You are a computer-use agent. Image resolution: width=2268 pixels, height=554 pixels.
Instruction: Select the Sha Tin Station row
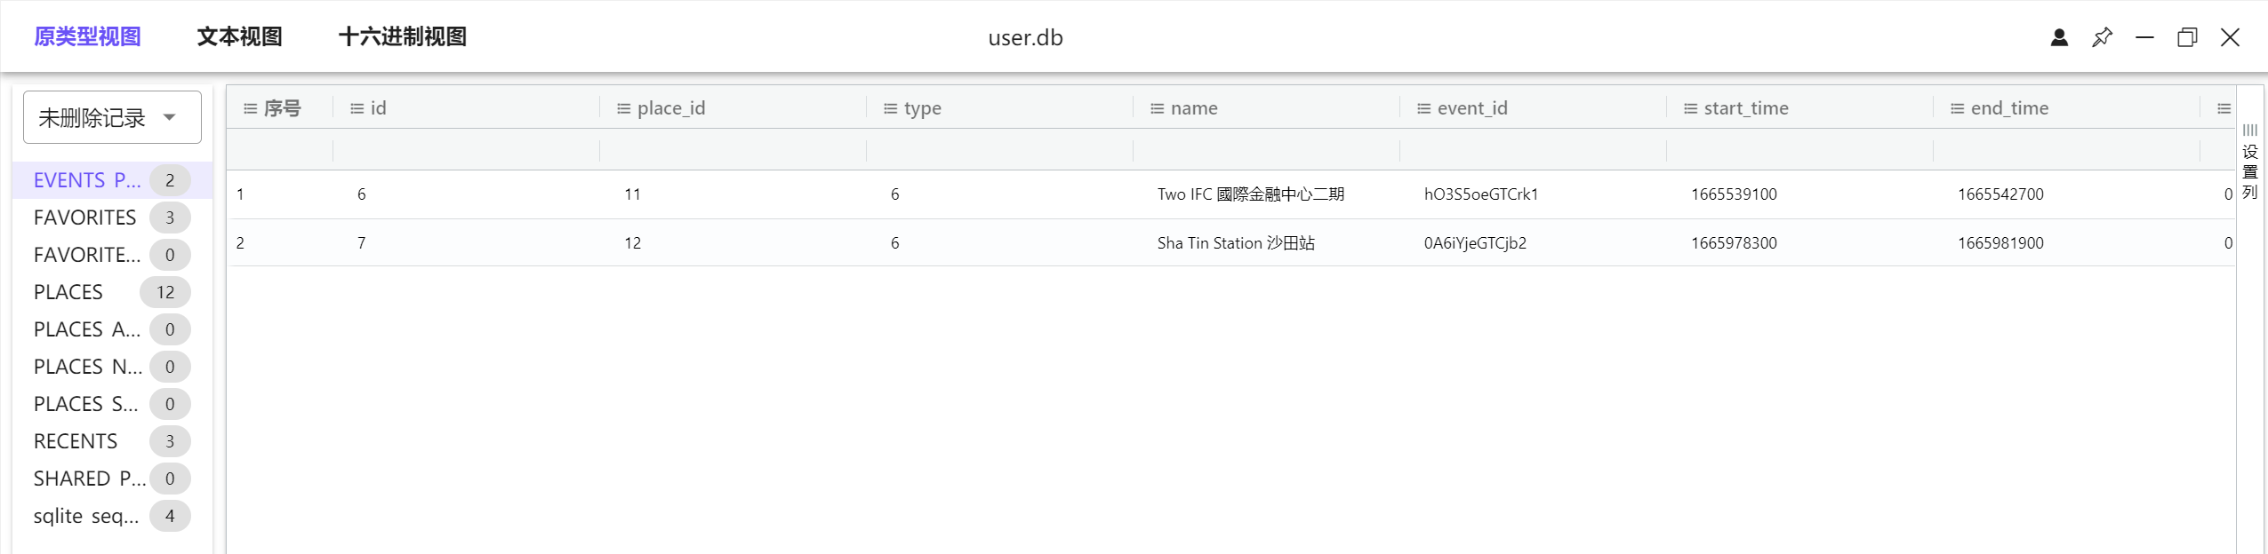(1235, 243)
